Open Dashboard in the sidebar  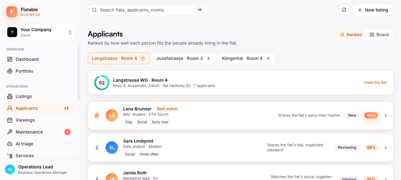pyautogui.click(x=39, y=59)
